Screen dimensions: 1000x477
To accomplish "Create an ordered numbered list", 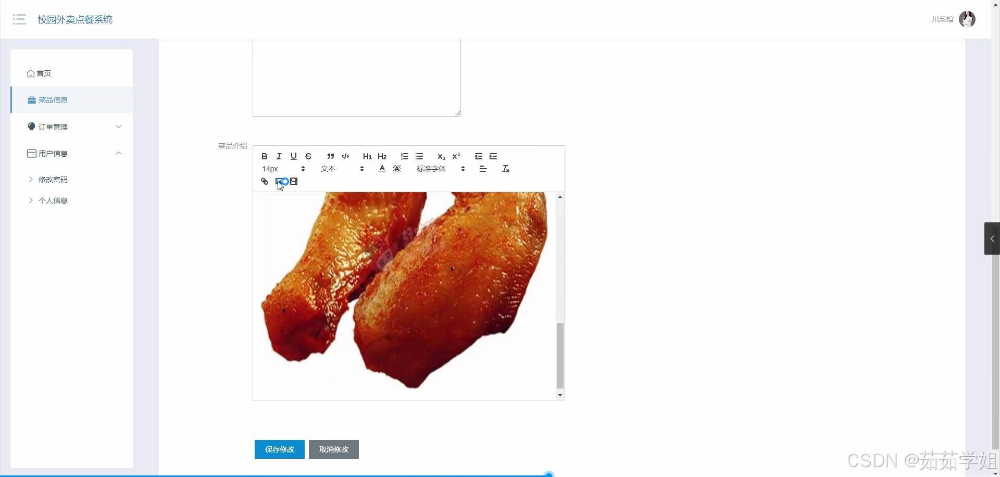I will 405,156.
